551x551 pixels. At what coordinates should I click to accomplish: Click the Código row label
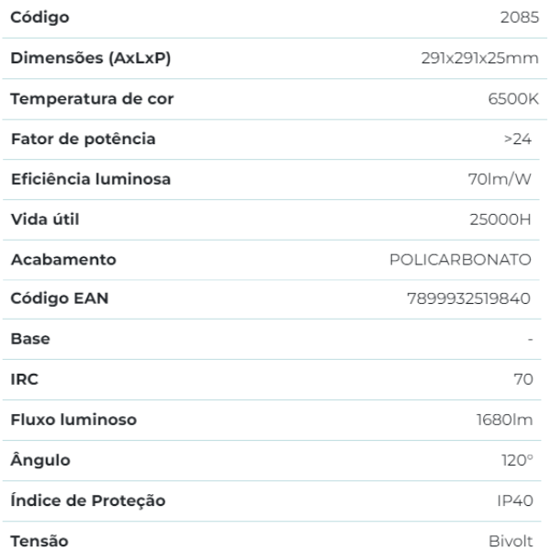click(39, 17)
